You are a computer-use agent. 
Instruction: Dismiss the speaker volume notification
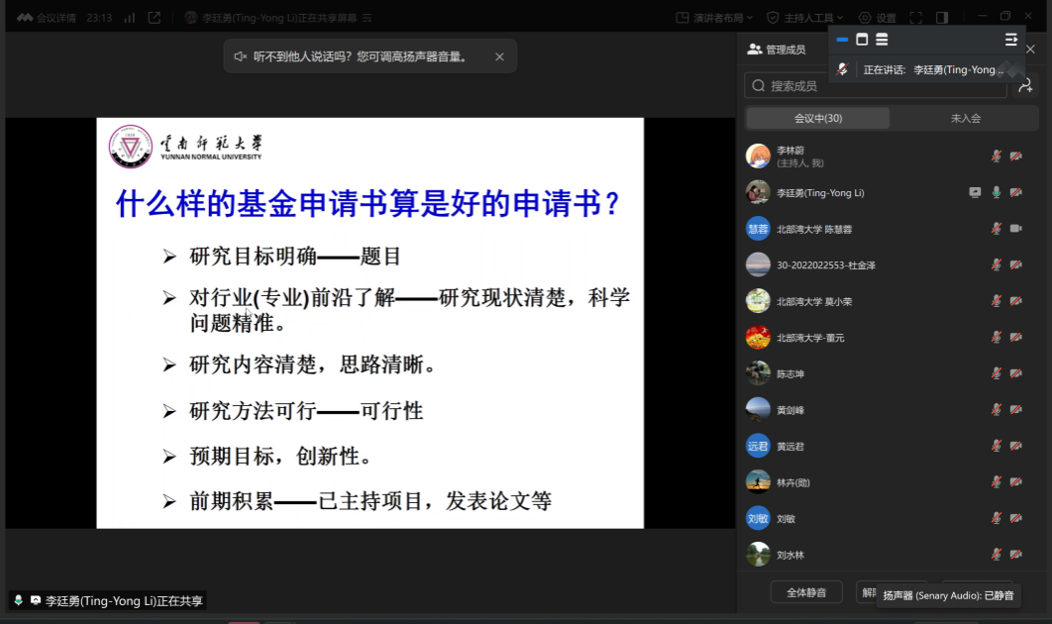[499, 56]
